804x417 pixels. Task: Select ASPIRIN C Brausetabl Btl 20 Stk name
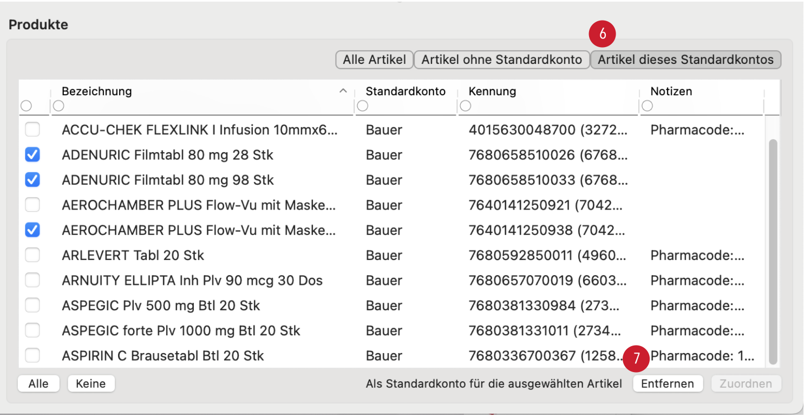pyautogui.click(x=163, y=356)
